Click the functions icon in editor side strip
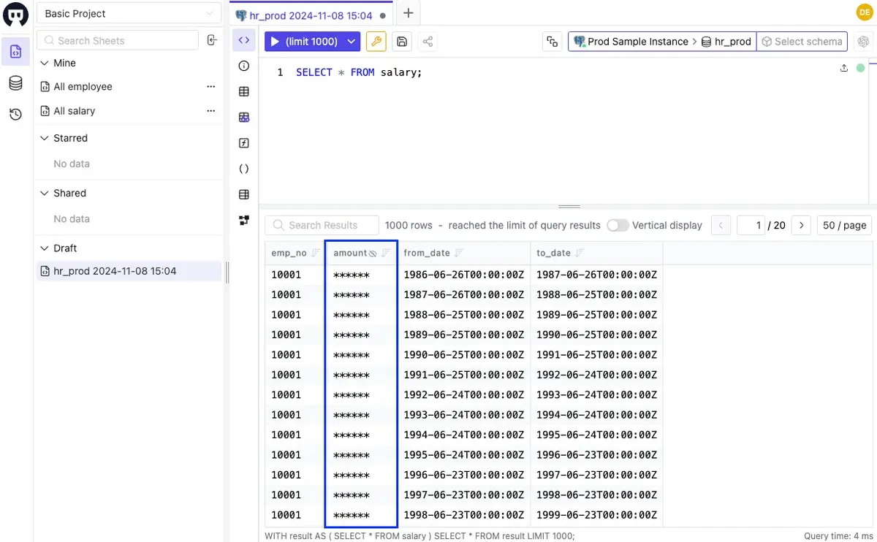The image size is (877, 542). tap(244, 143)
